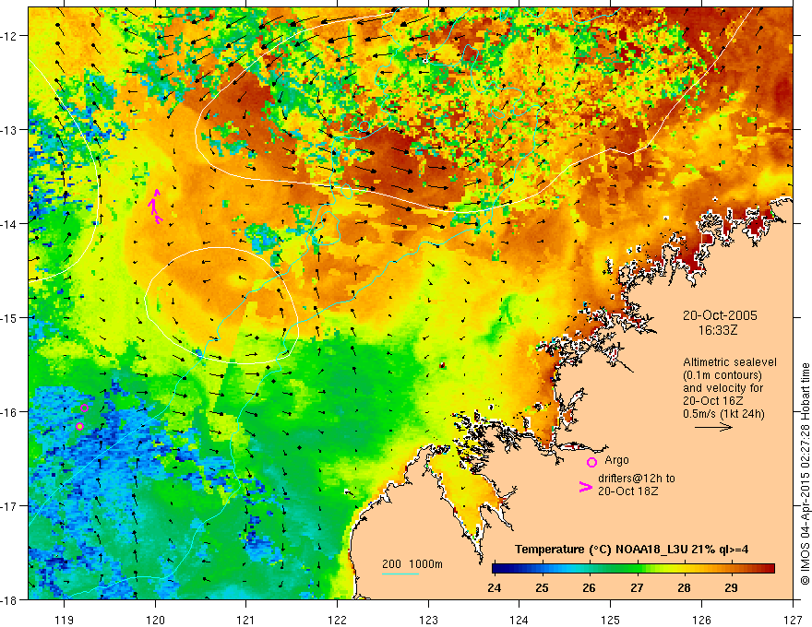Click the color bar label '28'

[x=684, y=588]
